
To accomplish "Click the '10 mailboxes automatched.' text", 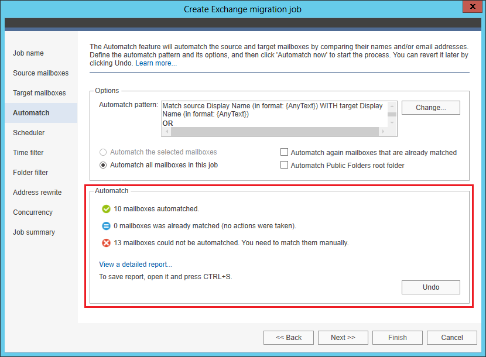I will [x=156, y=209].
